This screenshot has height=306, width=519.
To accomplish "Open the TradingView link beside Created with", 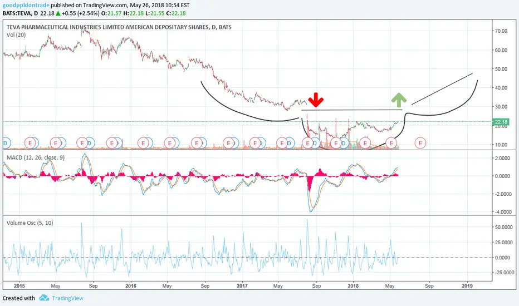I will (x=67, y=298).
